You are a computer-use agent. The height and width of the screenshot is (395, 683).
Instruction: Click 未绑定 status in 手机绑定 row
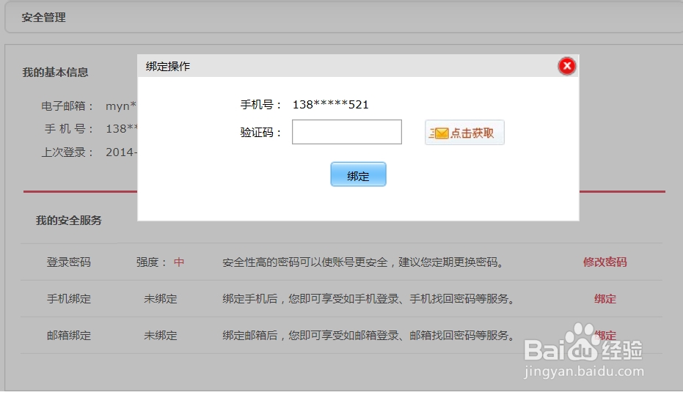pyautogui.click(x=160, y=299)
